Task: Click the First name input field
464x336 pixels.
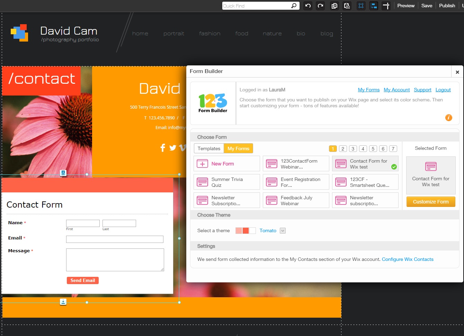Action: (x=83, y=224)
